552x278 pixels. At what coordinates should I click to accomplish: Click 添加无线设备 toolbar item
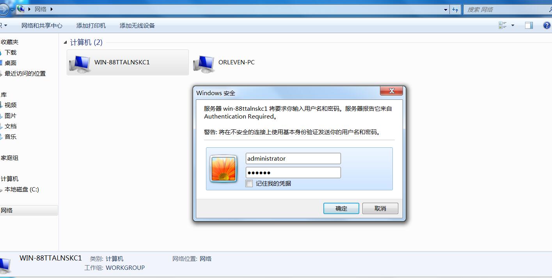pos(137,25)
